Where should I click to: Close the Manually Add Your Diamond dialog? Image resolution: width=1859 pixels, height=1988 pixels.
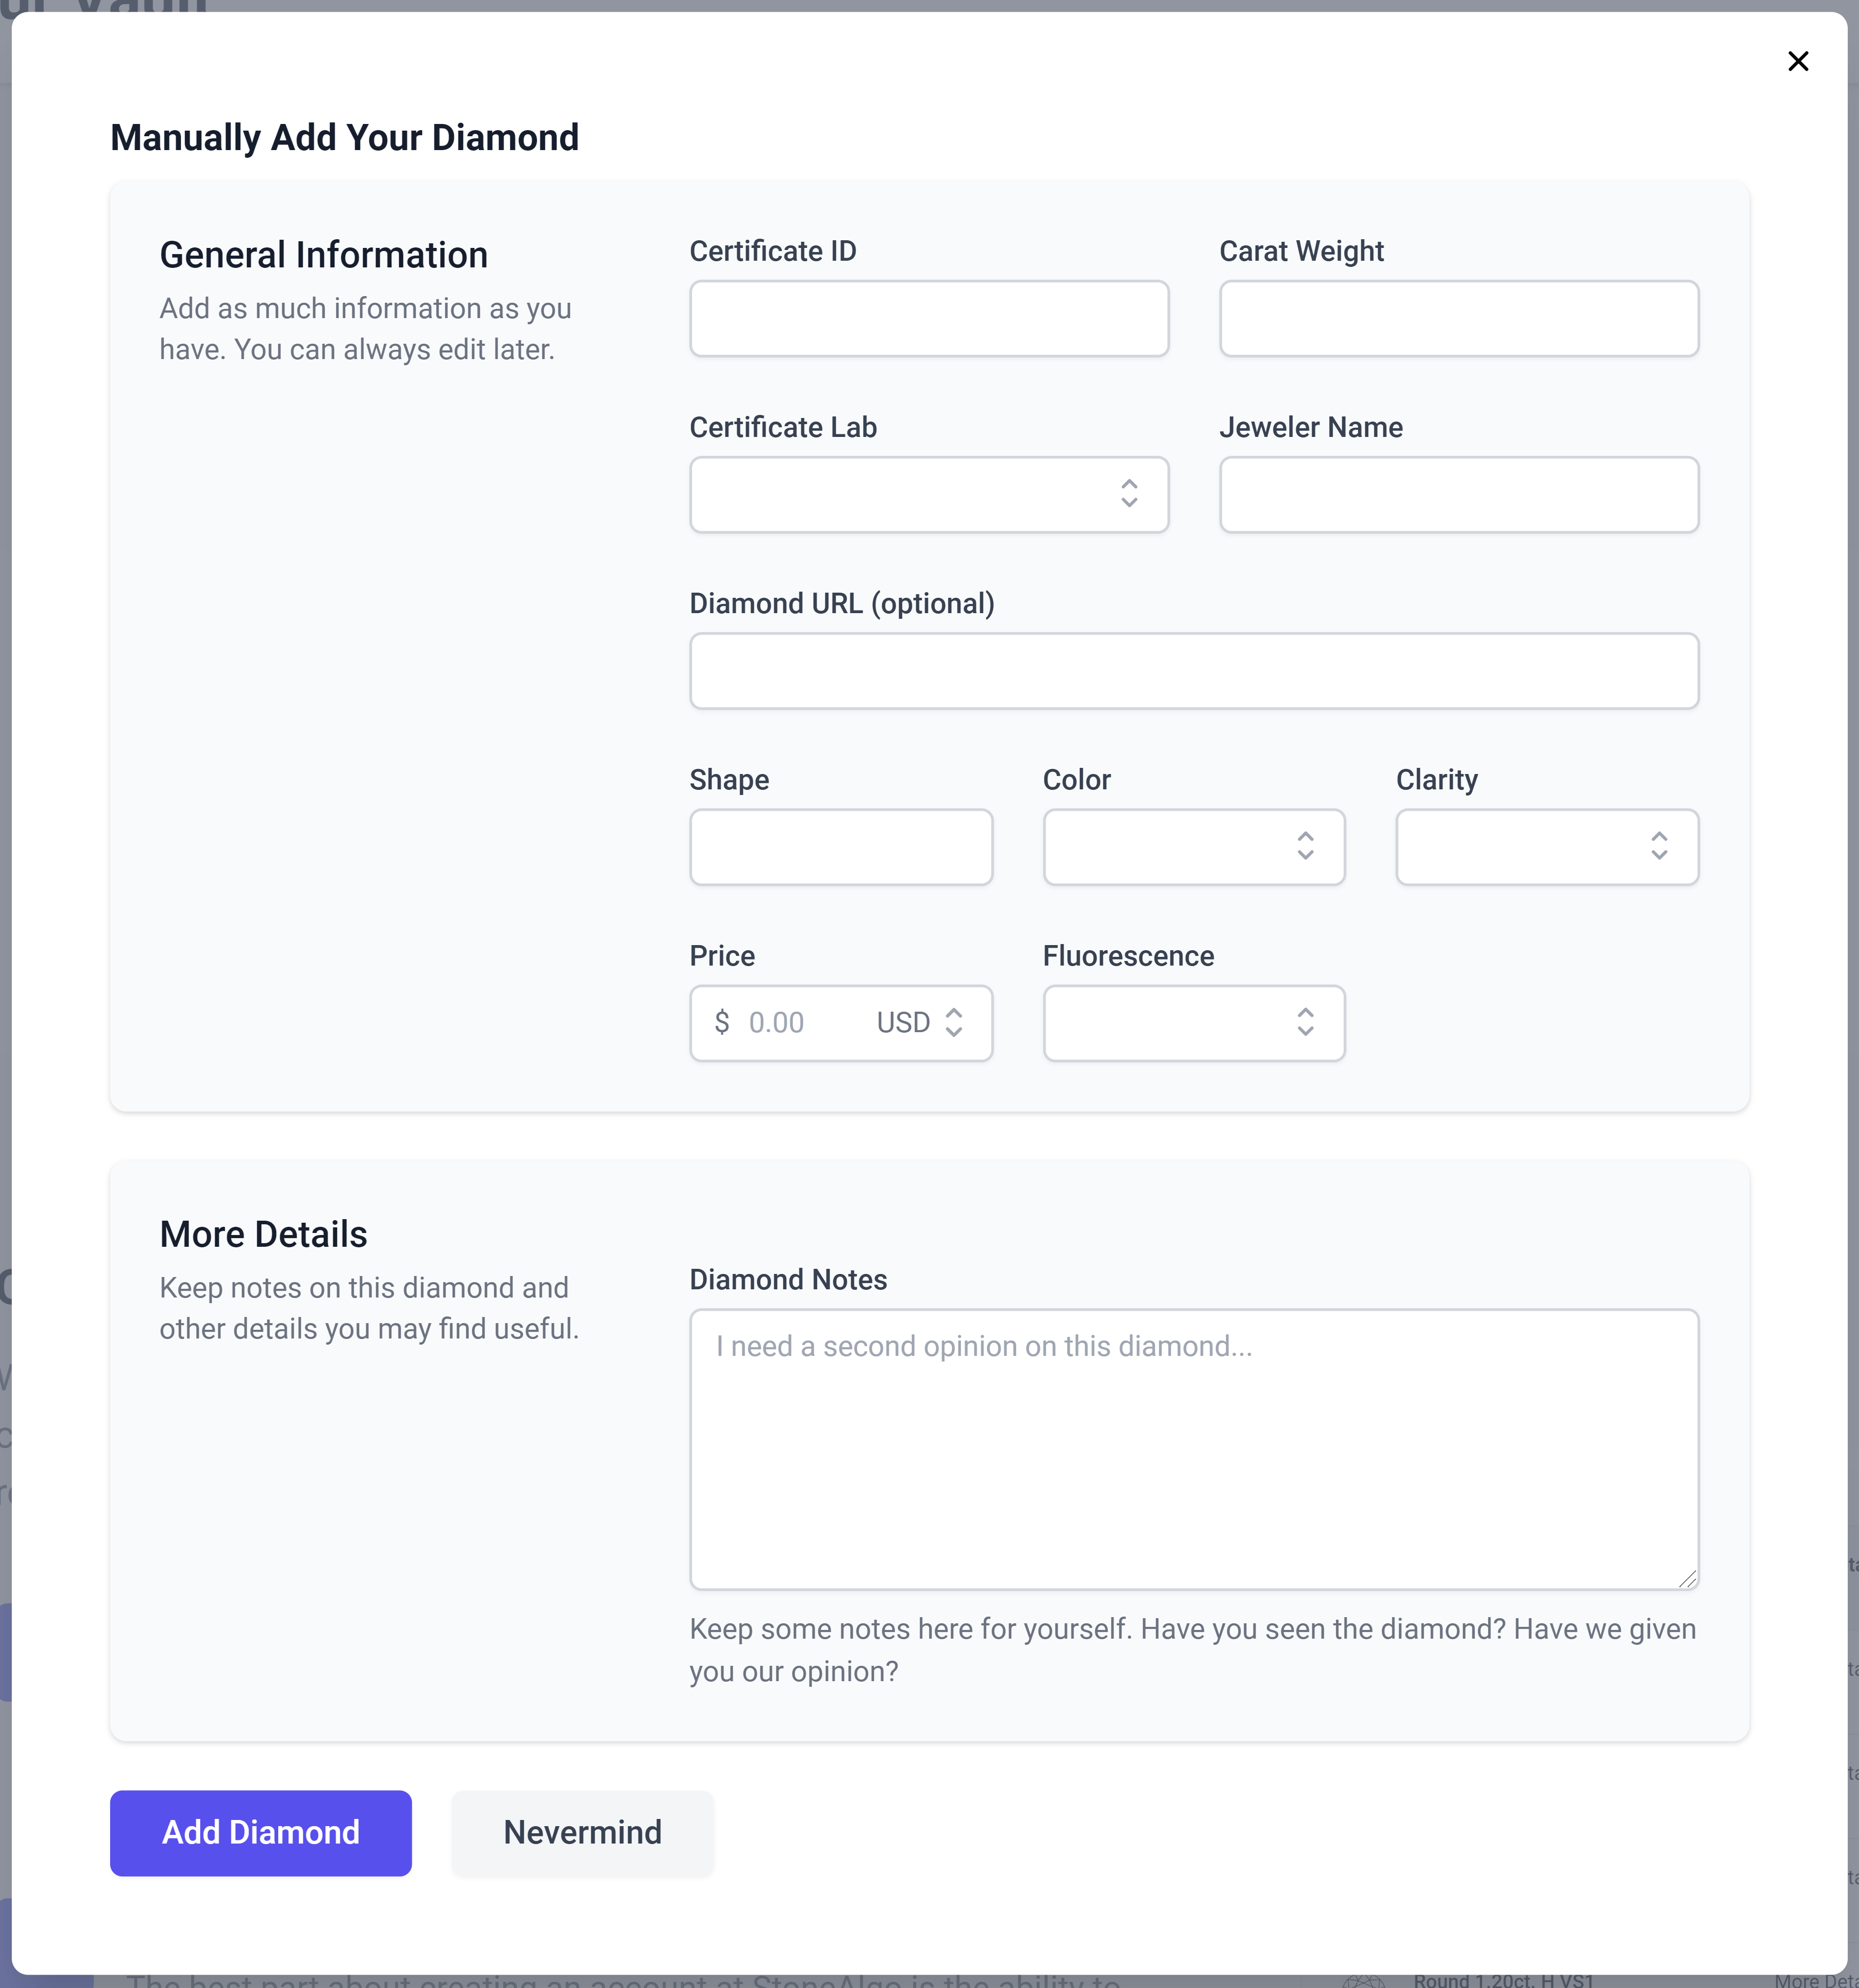tap(1797, 62)
